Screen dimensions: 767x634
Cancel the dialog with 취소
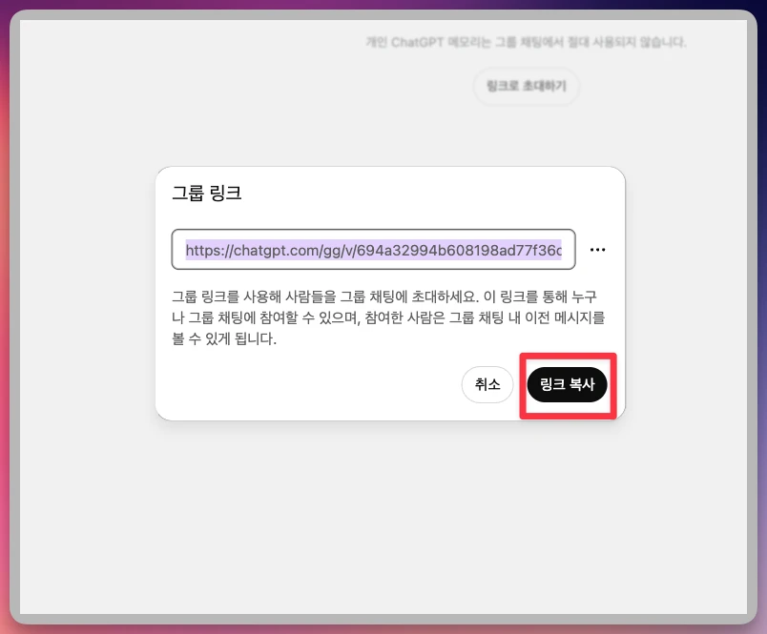487,384
